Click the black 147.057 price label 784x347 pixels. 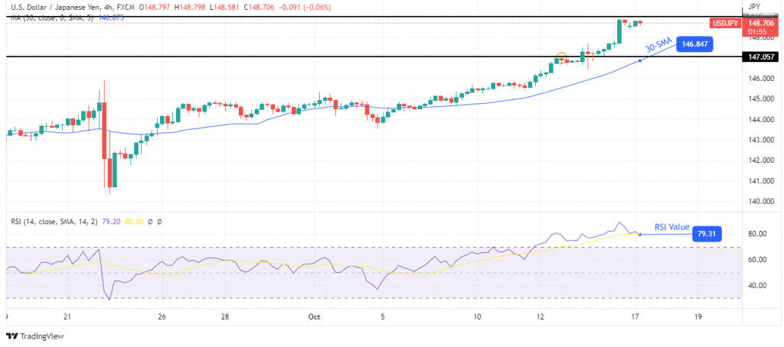[x=762, y=57]
